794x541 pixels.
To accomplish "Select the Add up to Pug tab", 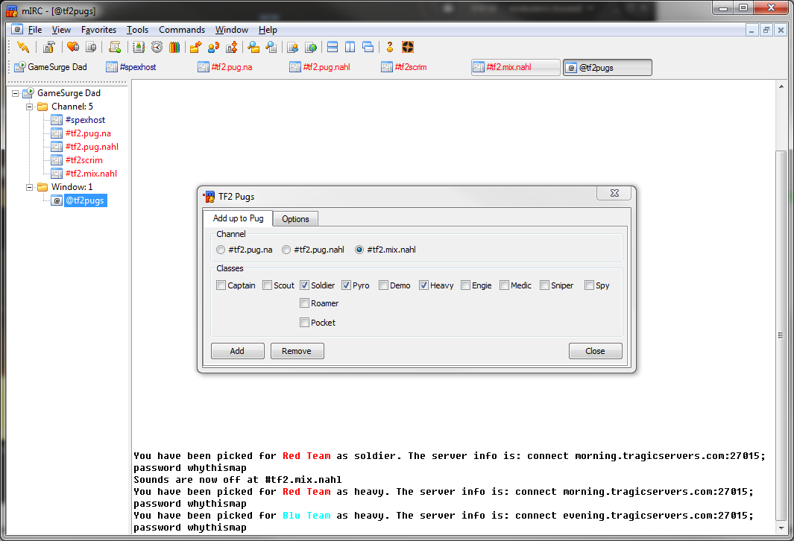I will click(x=238, y=218).
